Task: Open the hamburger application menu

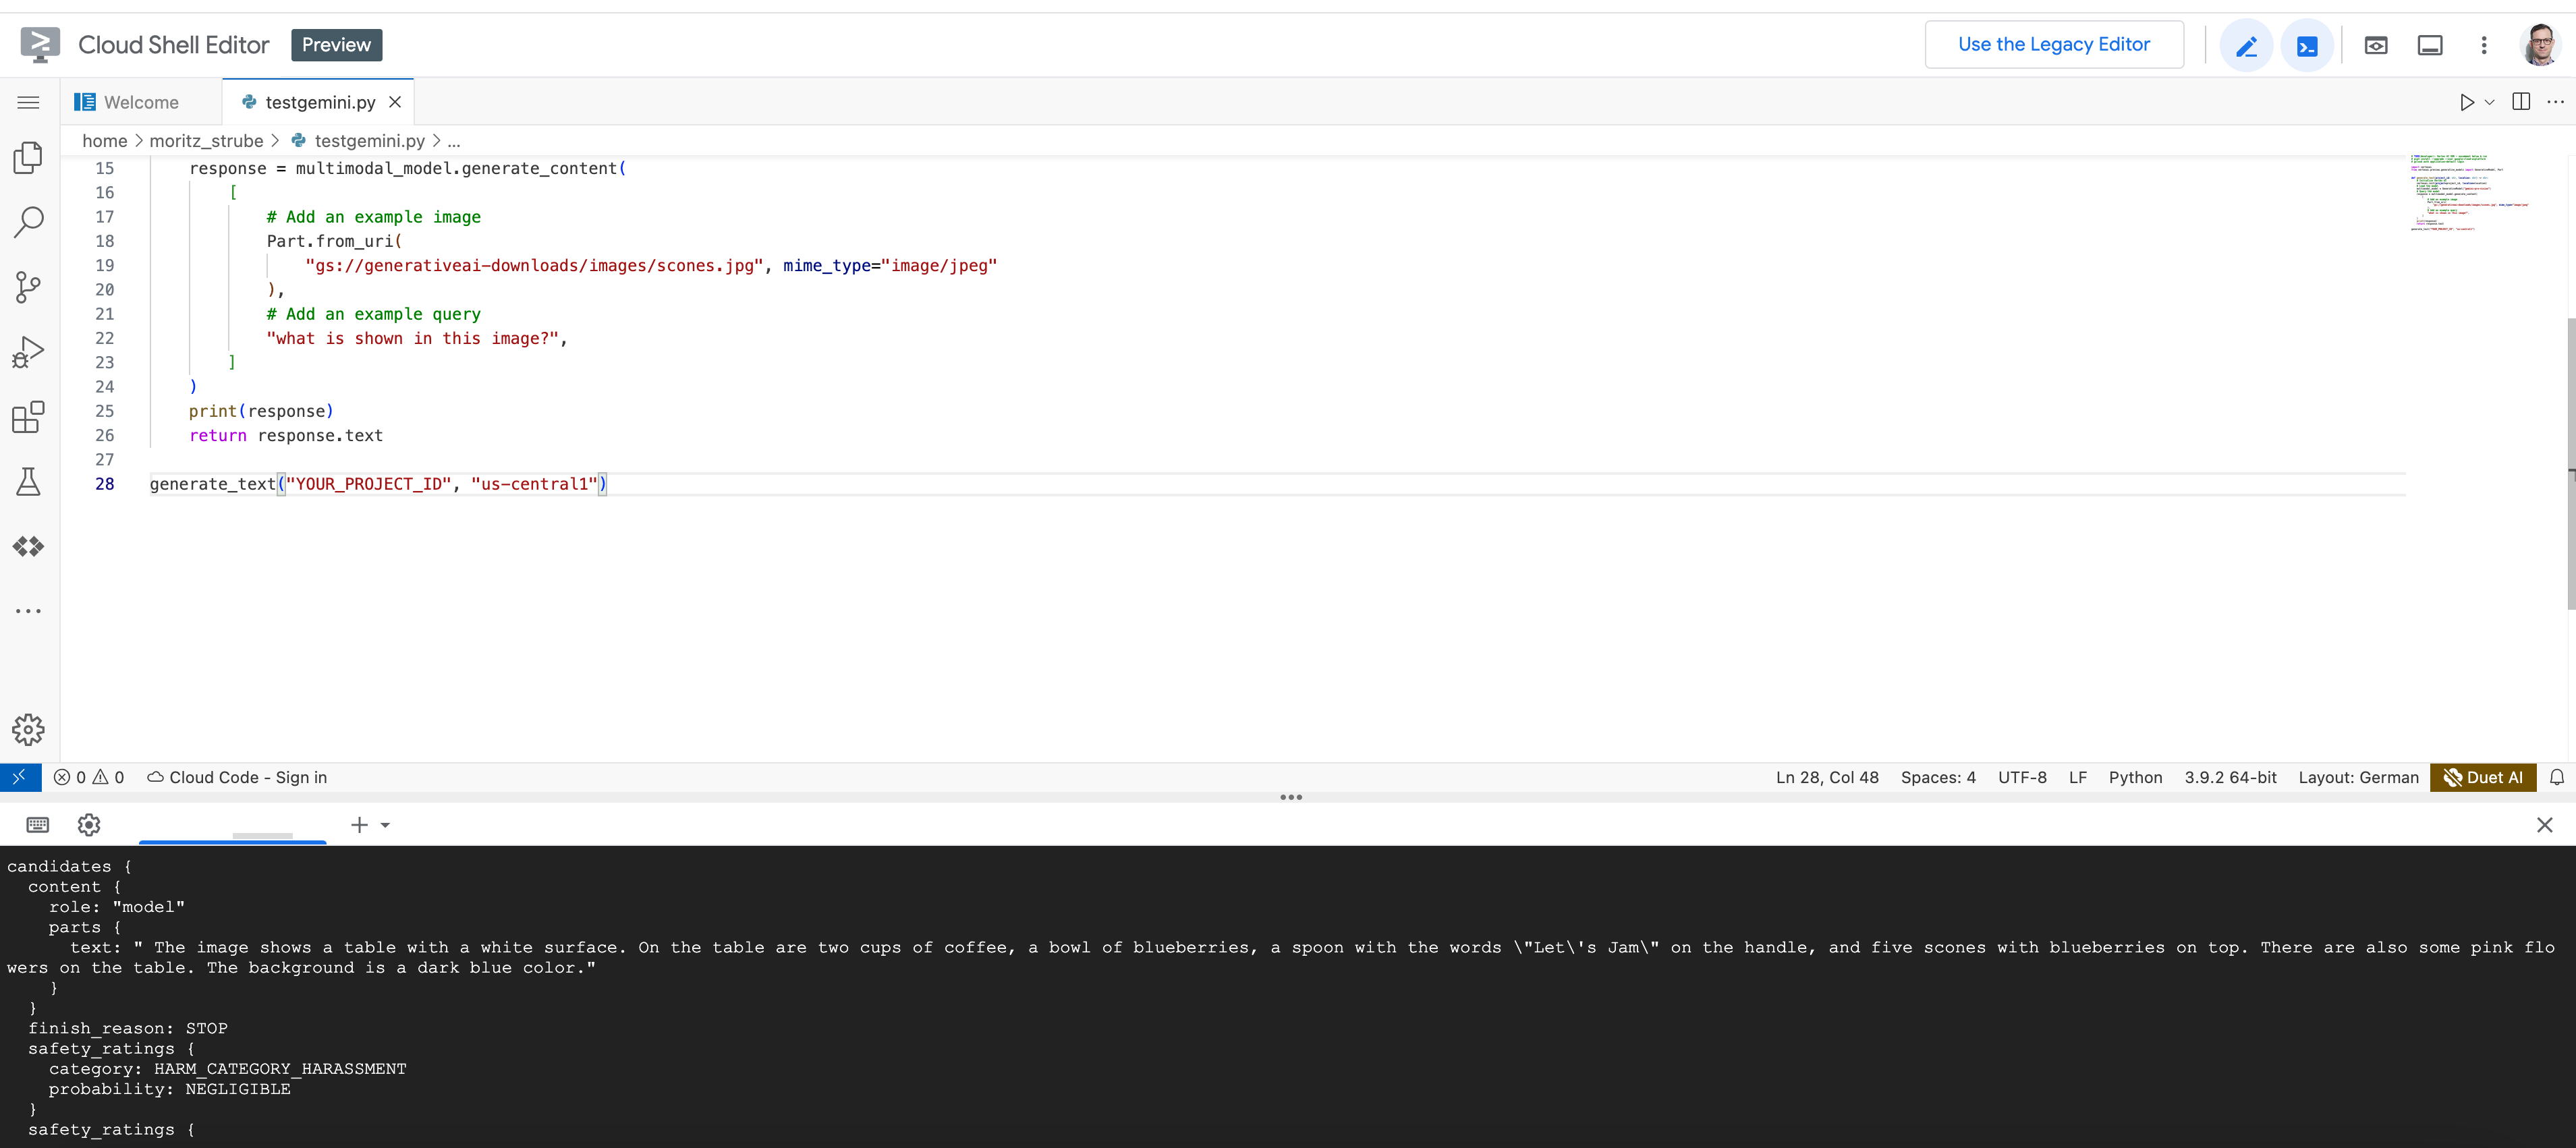Action: click(28, 102)
